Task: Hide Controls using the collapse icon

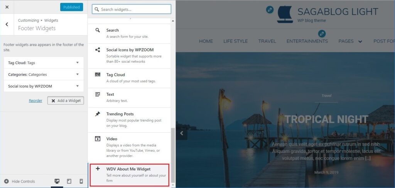Action: click(x=20, y=181)
